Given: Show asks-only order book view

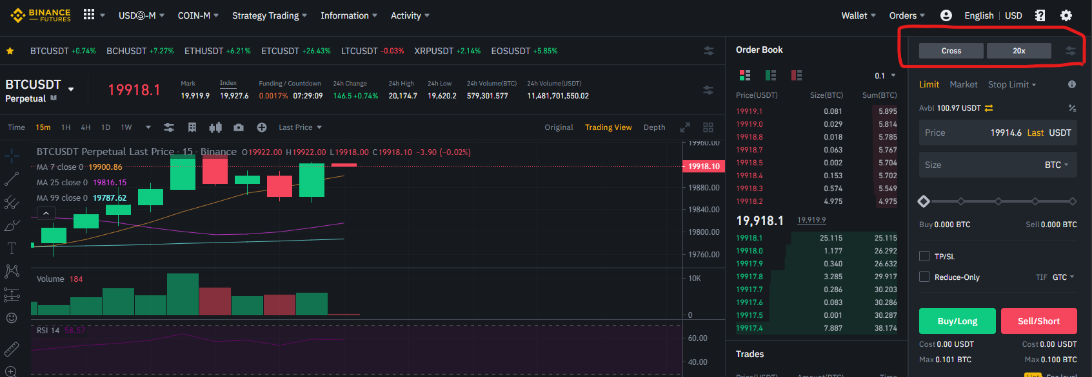Looking at the screenshot, I should pyautogui.click(x=797, y=75).
